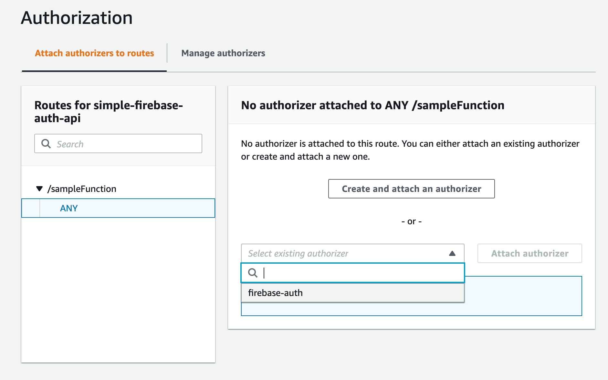
Task: Click the magnifier icon in authorizer filter
Action: 253,273
